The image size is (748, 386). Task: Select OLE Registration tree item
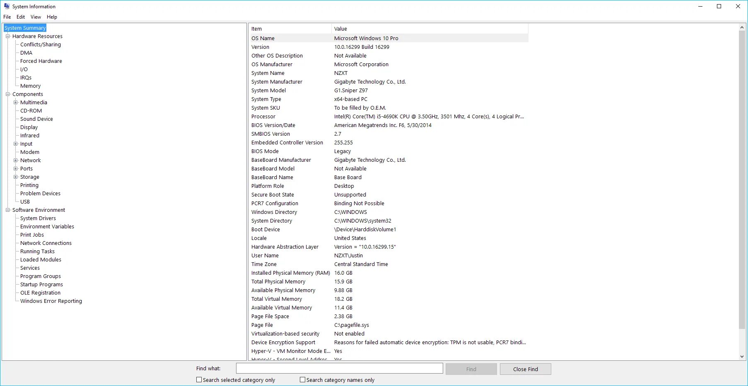(x=40, y=292)
